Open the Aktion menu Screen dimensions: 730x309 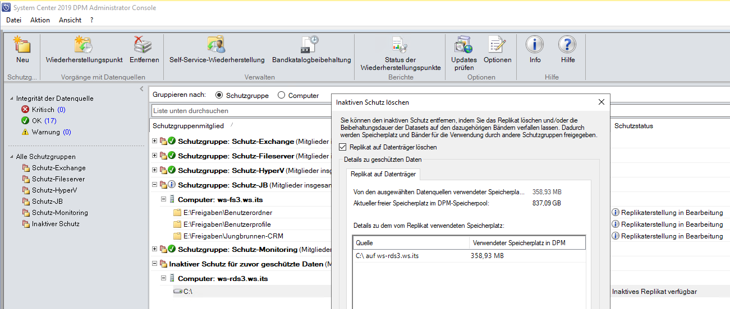point(40,20)
